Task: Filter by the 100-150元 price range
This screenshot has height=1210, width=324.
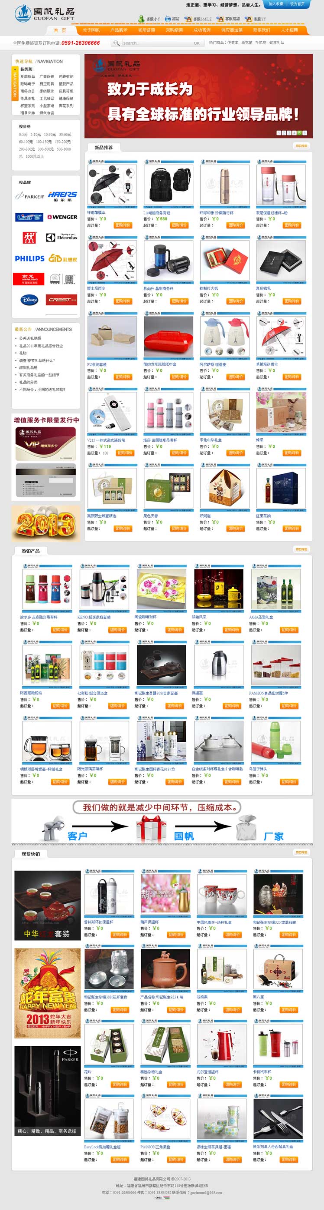Action: (x=44, y=142)
